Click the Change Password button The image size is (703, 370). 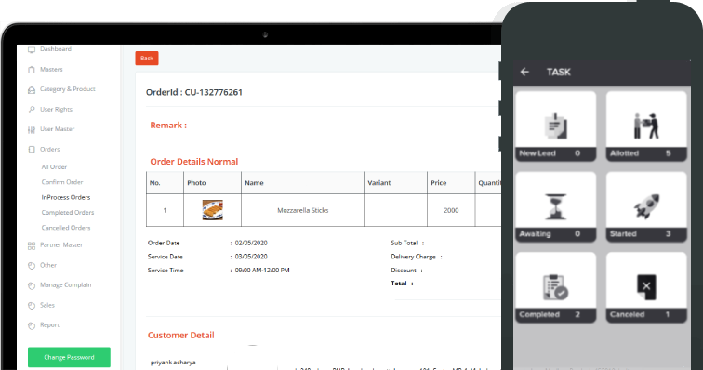(x=69, y=357)
